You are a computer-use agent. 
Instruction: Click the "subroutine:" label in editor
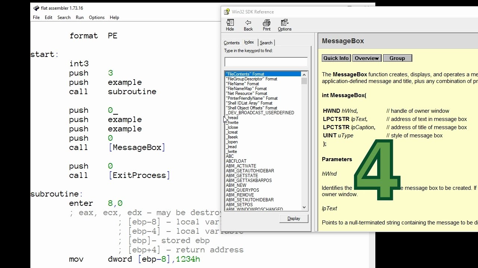pyautogui.click(x=57, y=194)
